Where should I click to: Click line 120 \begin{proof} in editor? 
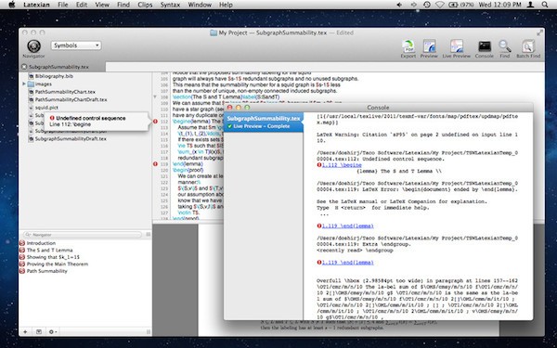click(x=188, y=170)
